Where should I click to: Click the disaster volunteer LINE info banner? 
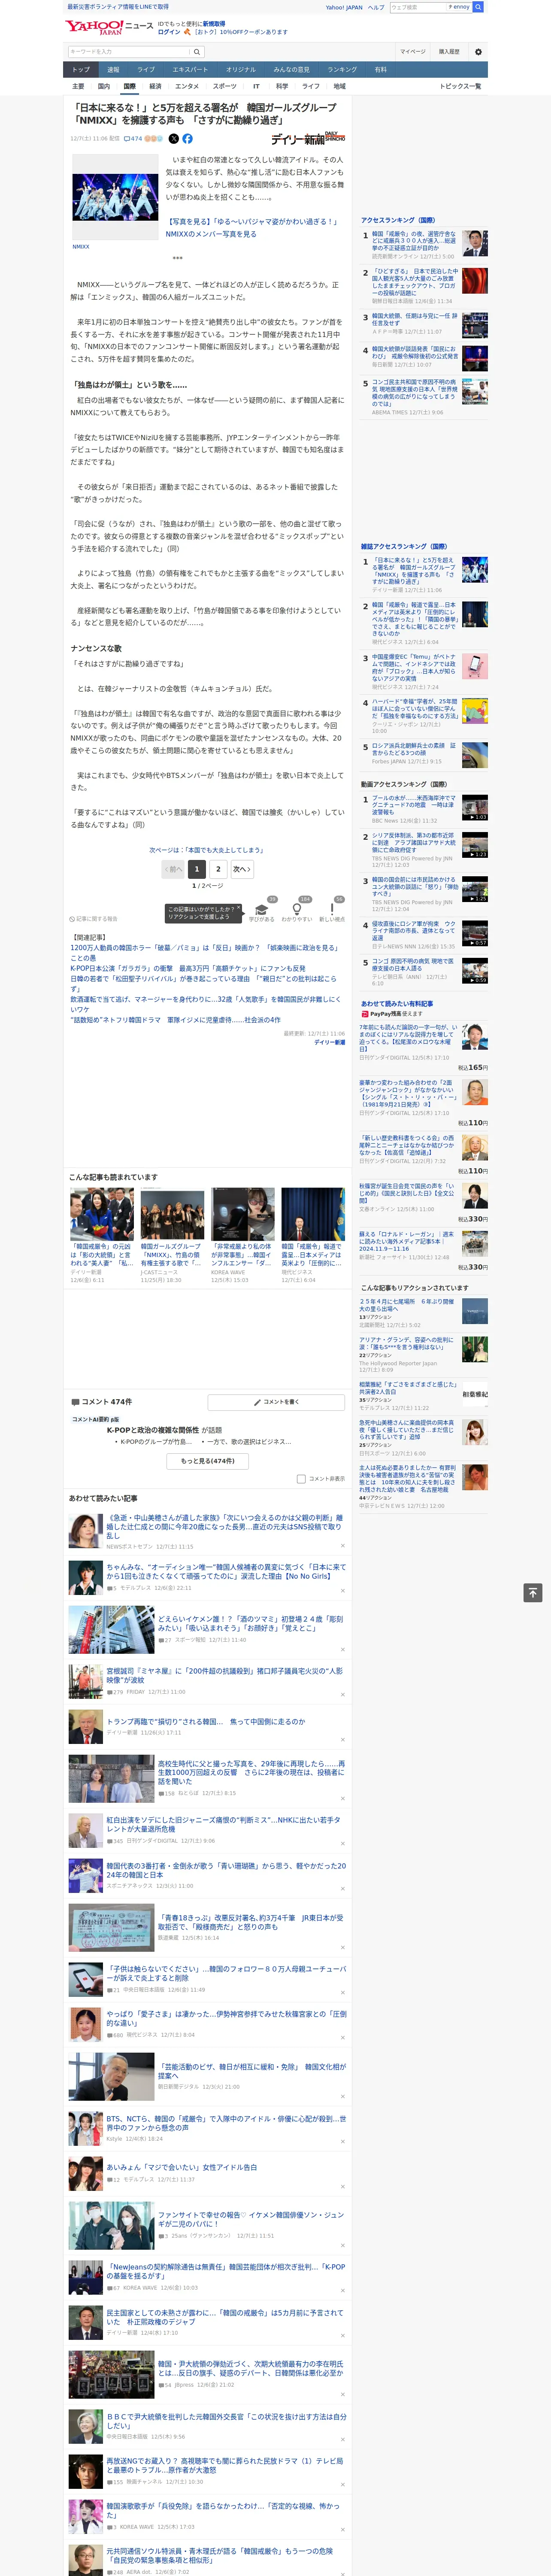click(x=118, y=7)
